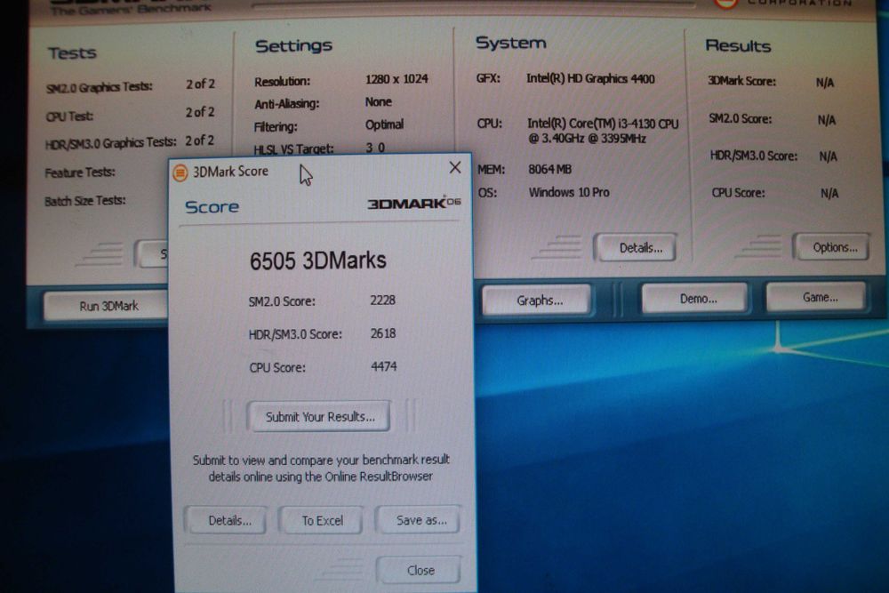Click GFX text Intel(R) HD Graphics 4400
The height and width of the screenshot is (593, 889).
click(590, 78)
